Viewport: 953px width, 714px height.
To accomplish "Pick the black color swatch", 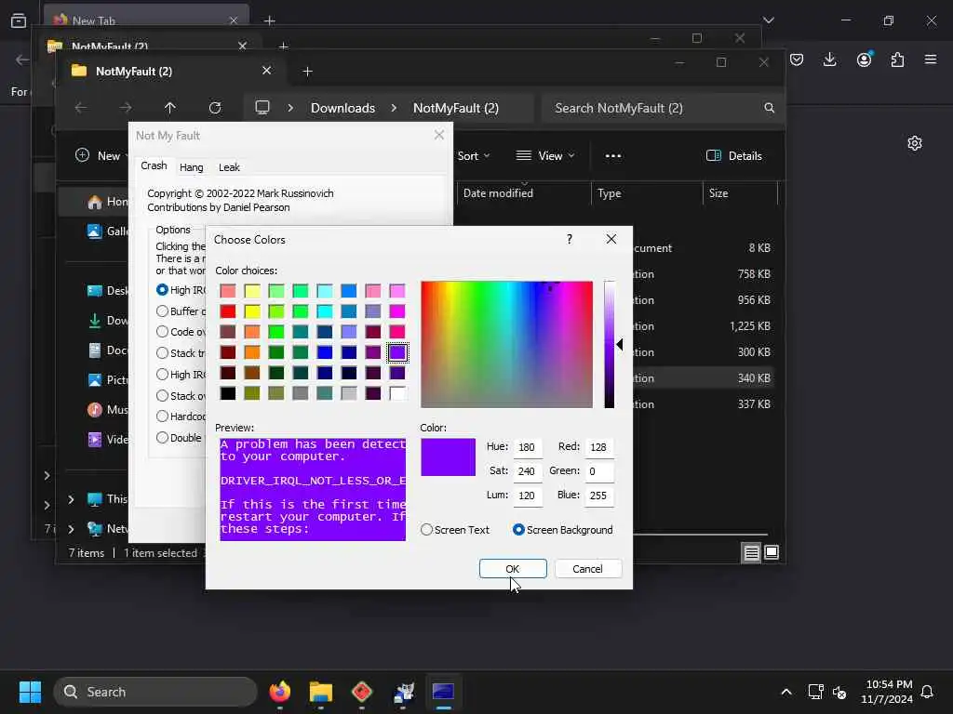I will point(228,393).
